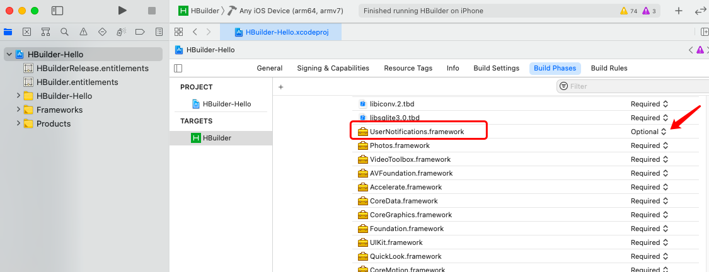Stop the running task

click(x=152, y=11)
